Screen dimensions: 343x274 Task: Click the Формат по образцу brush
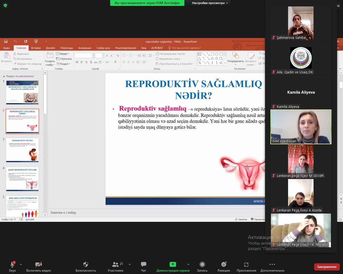[x=15, y=64]
